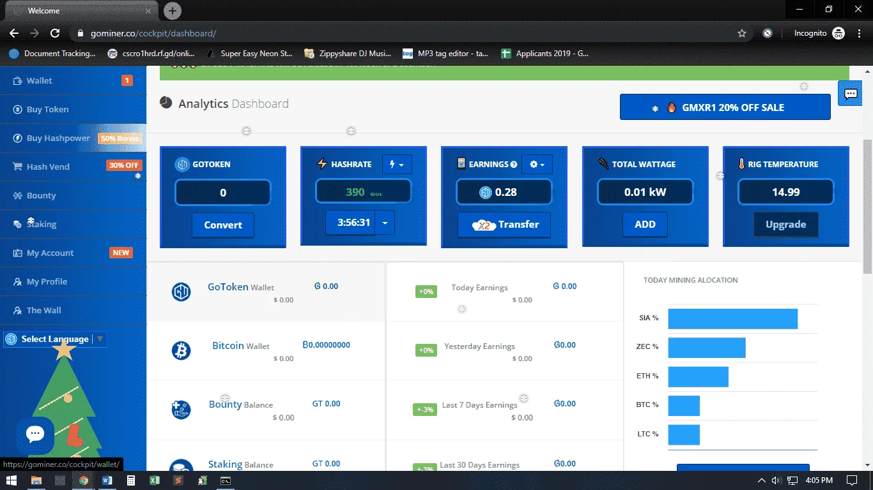Viewport: 873px width, 490px height.
Task: Go to Buy Token in sidebar
Action: click(x=73, y=110)
